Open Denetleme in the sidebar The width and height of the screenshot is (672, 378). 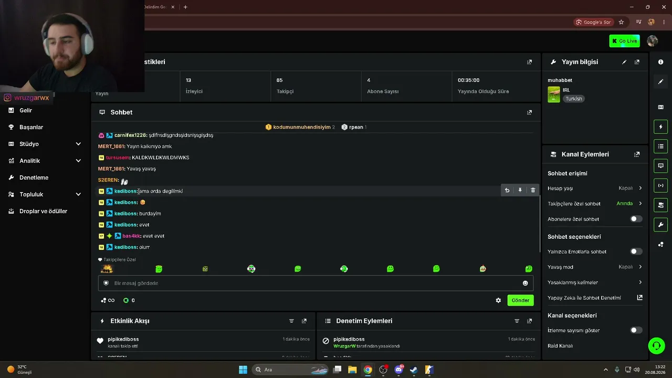pos(34,177)
